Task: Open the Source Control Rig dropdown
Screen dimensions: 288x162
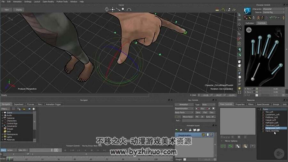Action: [274, 12]
